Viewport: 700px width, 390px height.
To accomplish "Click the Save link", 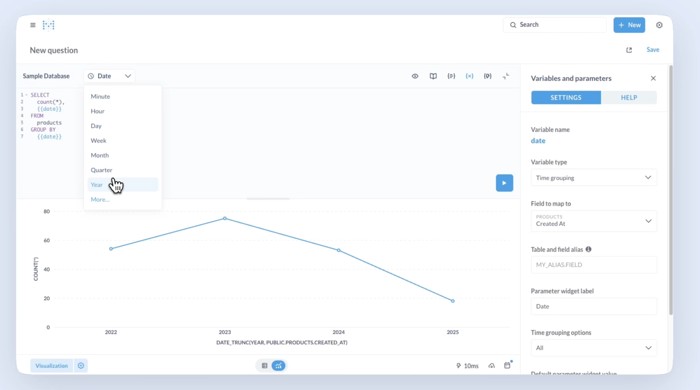I will click(652, 50).
